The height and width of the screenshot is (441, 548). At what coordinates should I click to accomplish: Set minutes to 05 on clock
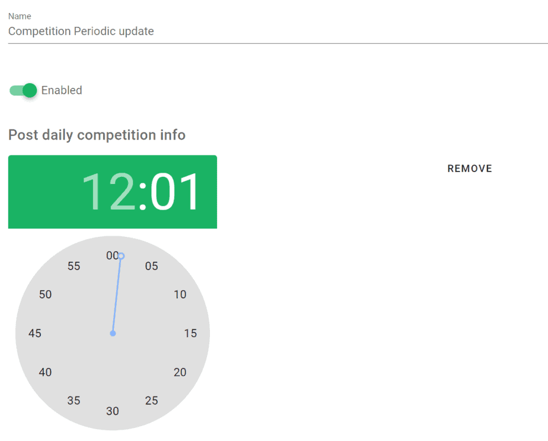(151, 266)
